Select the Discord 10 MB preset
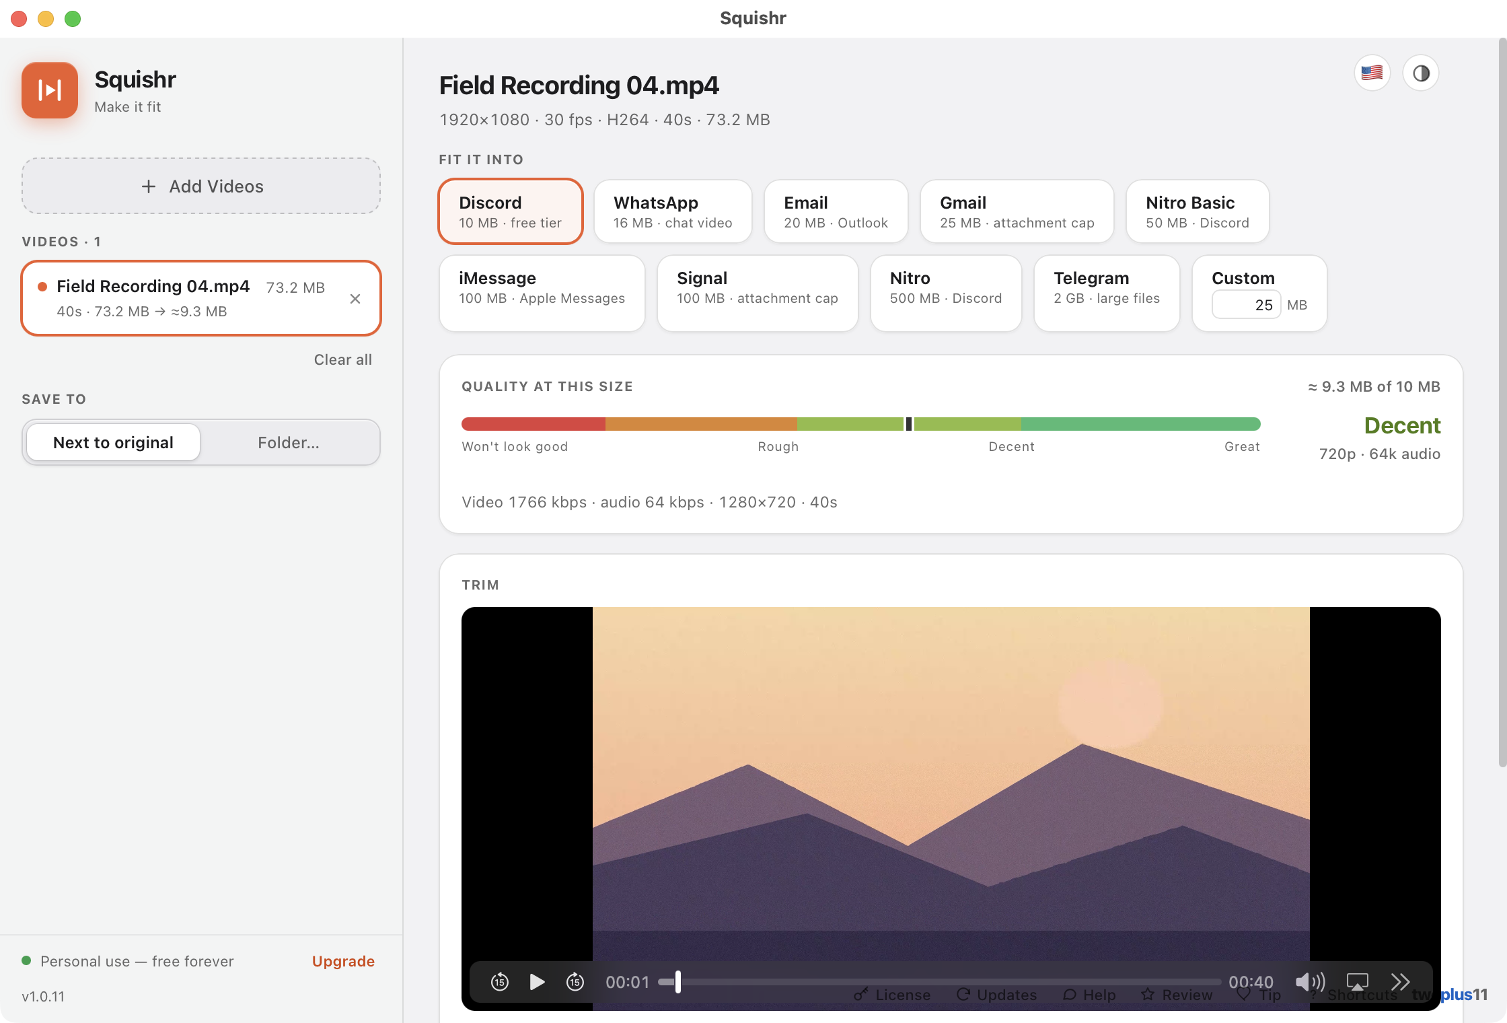 click(510, 211)
